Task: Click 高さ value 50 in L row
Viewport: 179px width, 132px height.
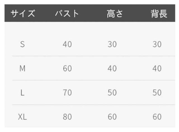Action: pos(112,93)
